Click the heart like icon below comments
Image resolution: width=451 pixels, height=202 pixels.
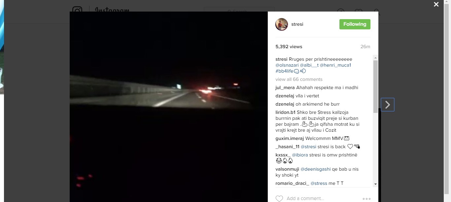[279, 198]
